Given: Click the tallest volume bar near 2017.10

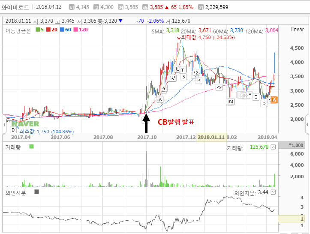Looking at the screenshot, I should click(147, 169).
